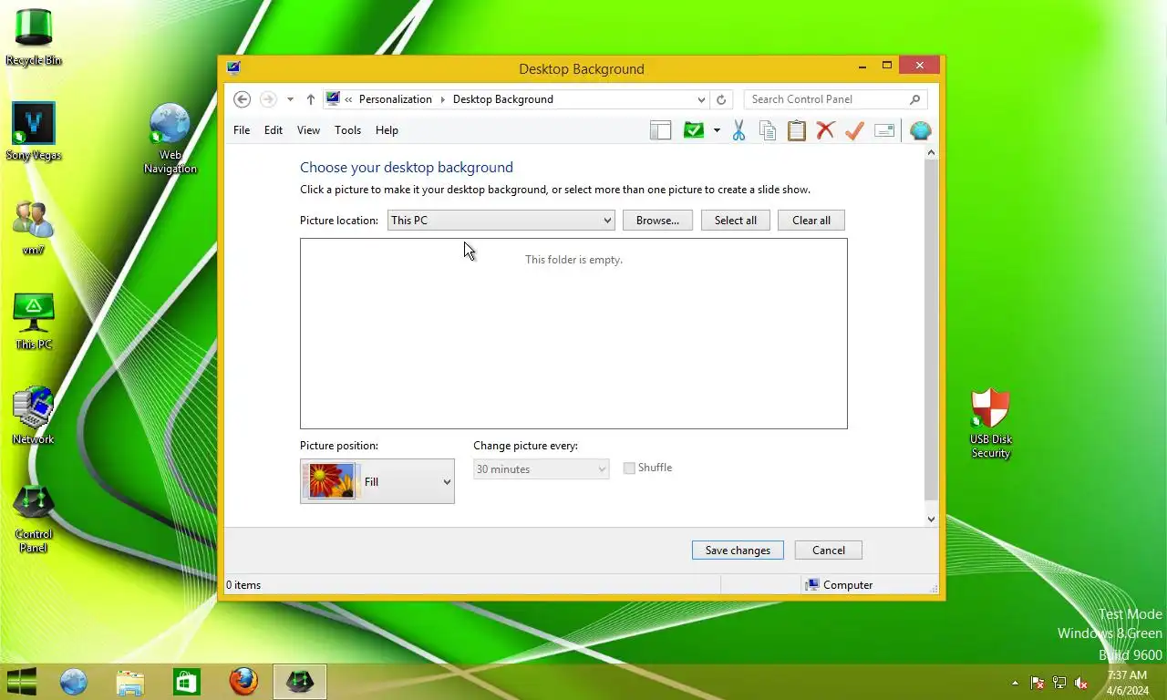
Task: Click the Forward arrow button
Action: (268, 99)
